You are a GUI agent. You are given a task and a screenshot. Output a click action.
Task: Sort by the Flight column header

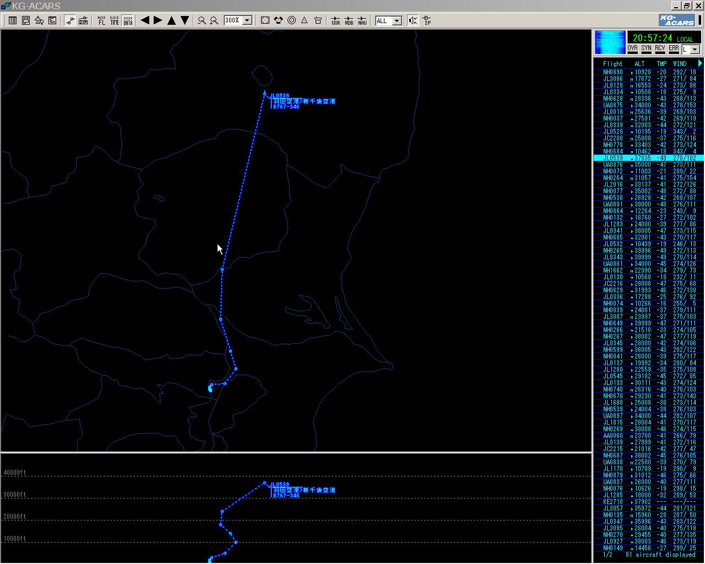(x=612, y=63)
